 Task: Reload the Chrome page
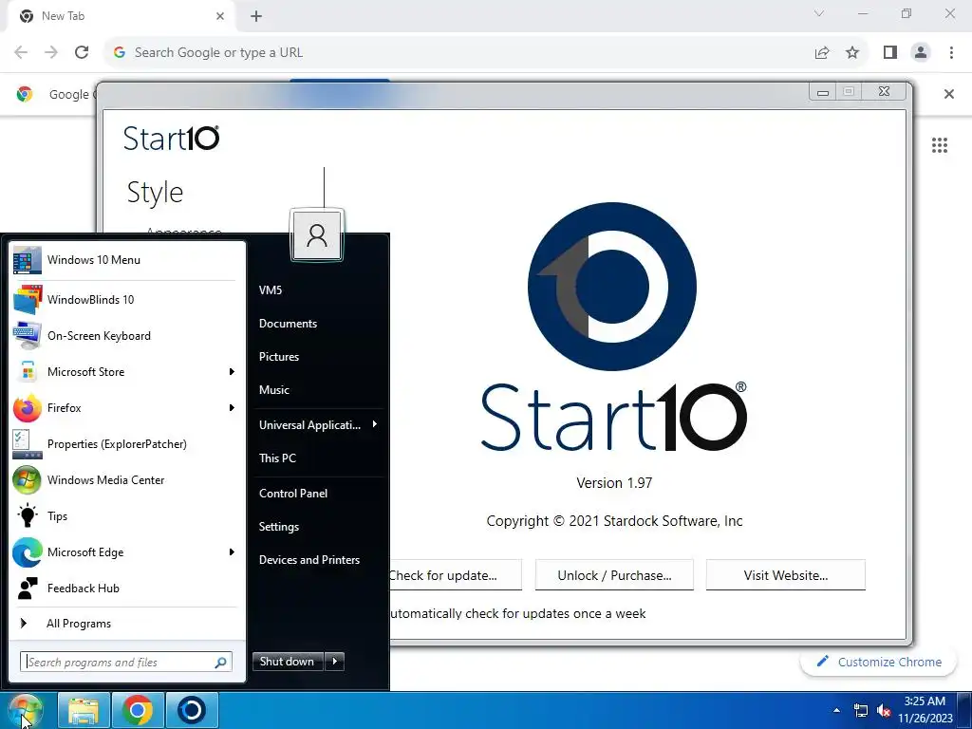82,52
